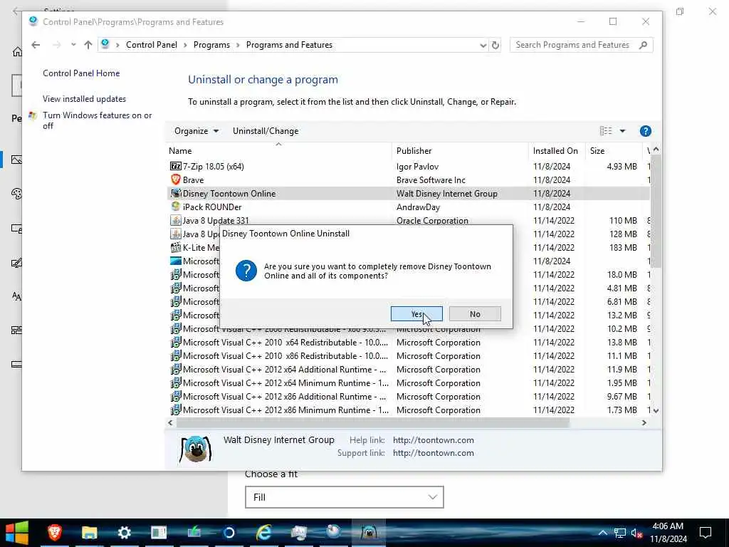Click the horizontal scrollbar left arrow

tap(170, 423)
